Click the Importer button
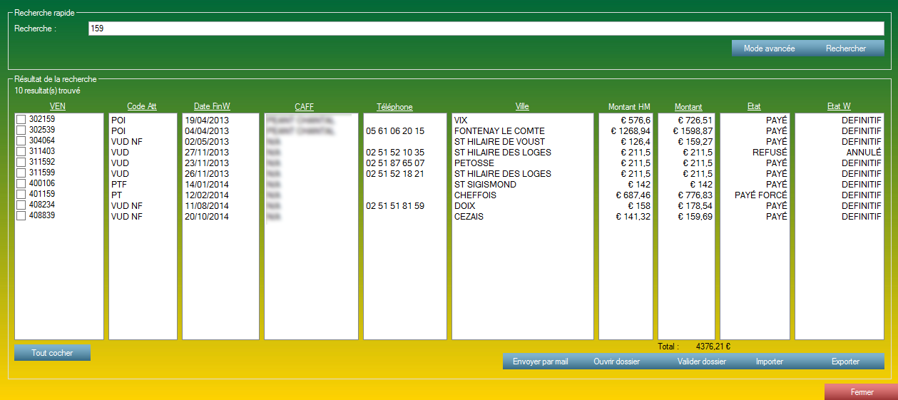 coord(769,361)
